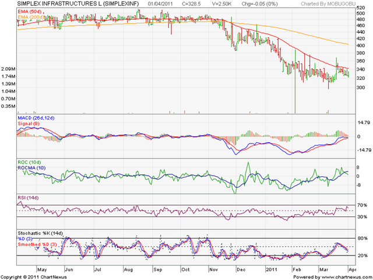Click the %D (3) legend label
Viewport: 373px width, 280px height.
(x=25, y=239)
